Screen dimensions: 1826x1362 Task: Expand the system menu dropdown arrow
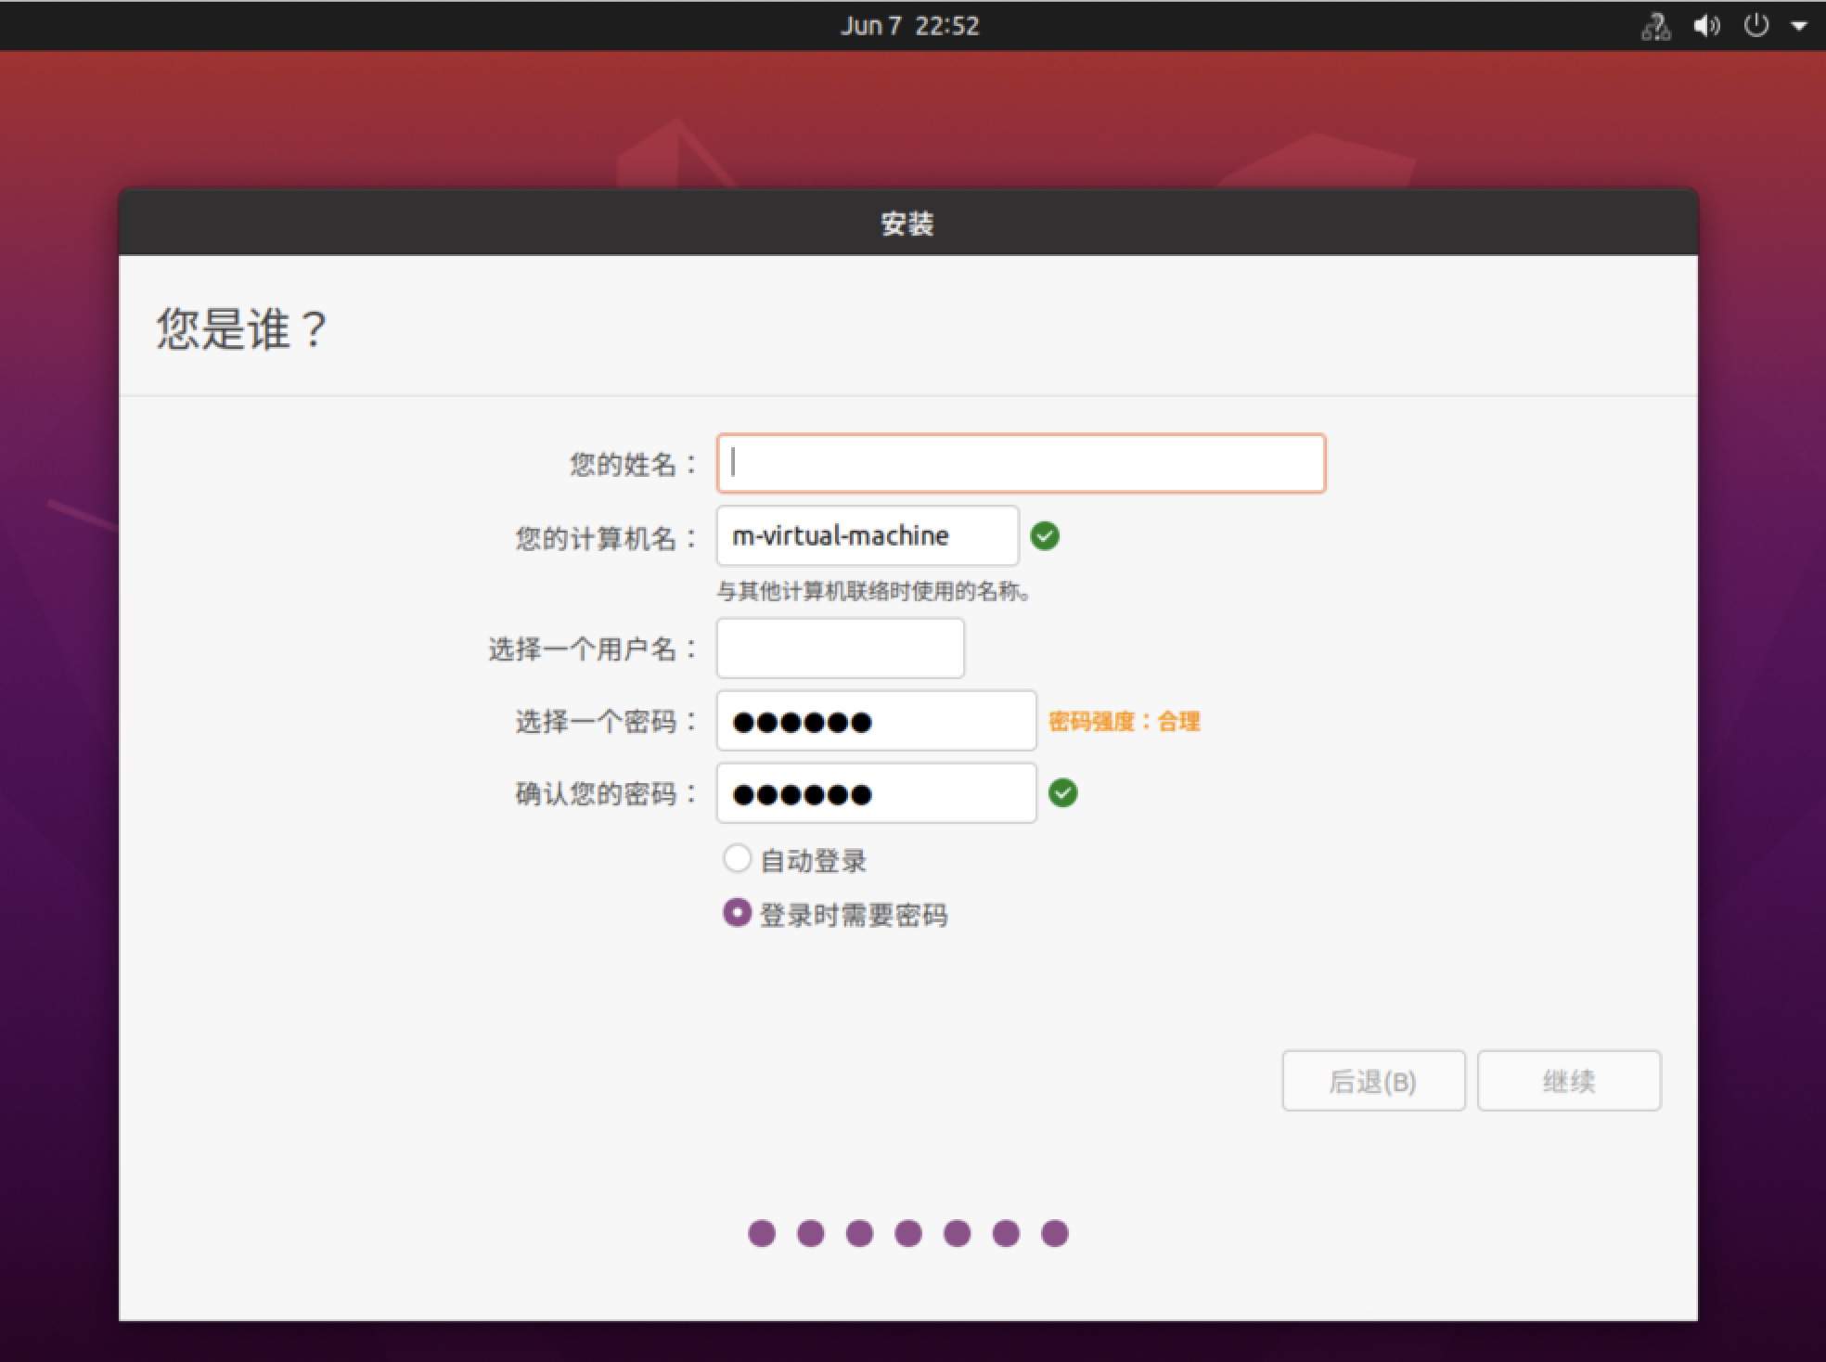[1798, 27]
